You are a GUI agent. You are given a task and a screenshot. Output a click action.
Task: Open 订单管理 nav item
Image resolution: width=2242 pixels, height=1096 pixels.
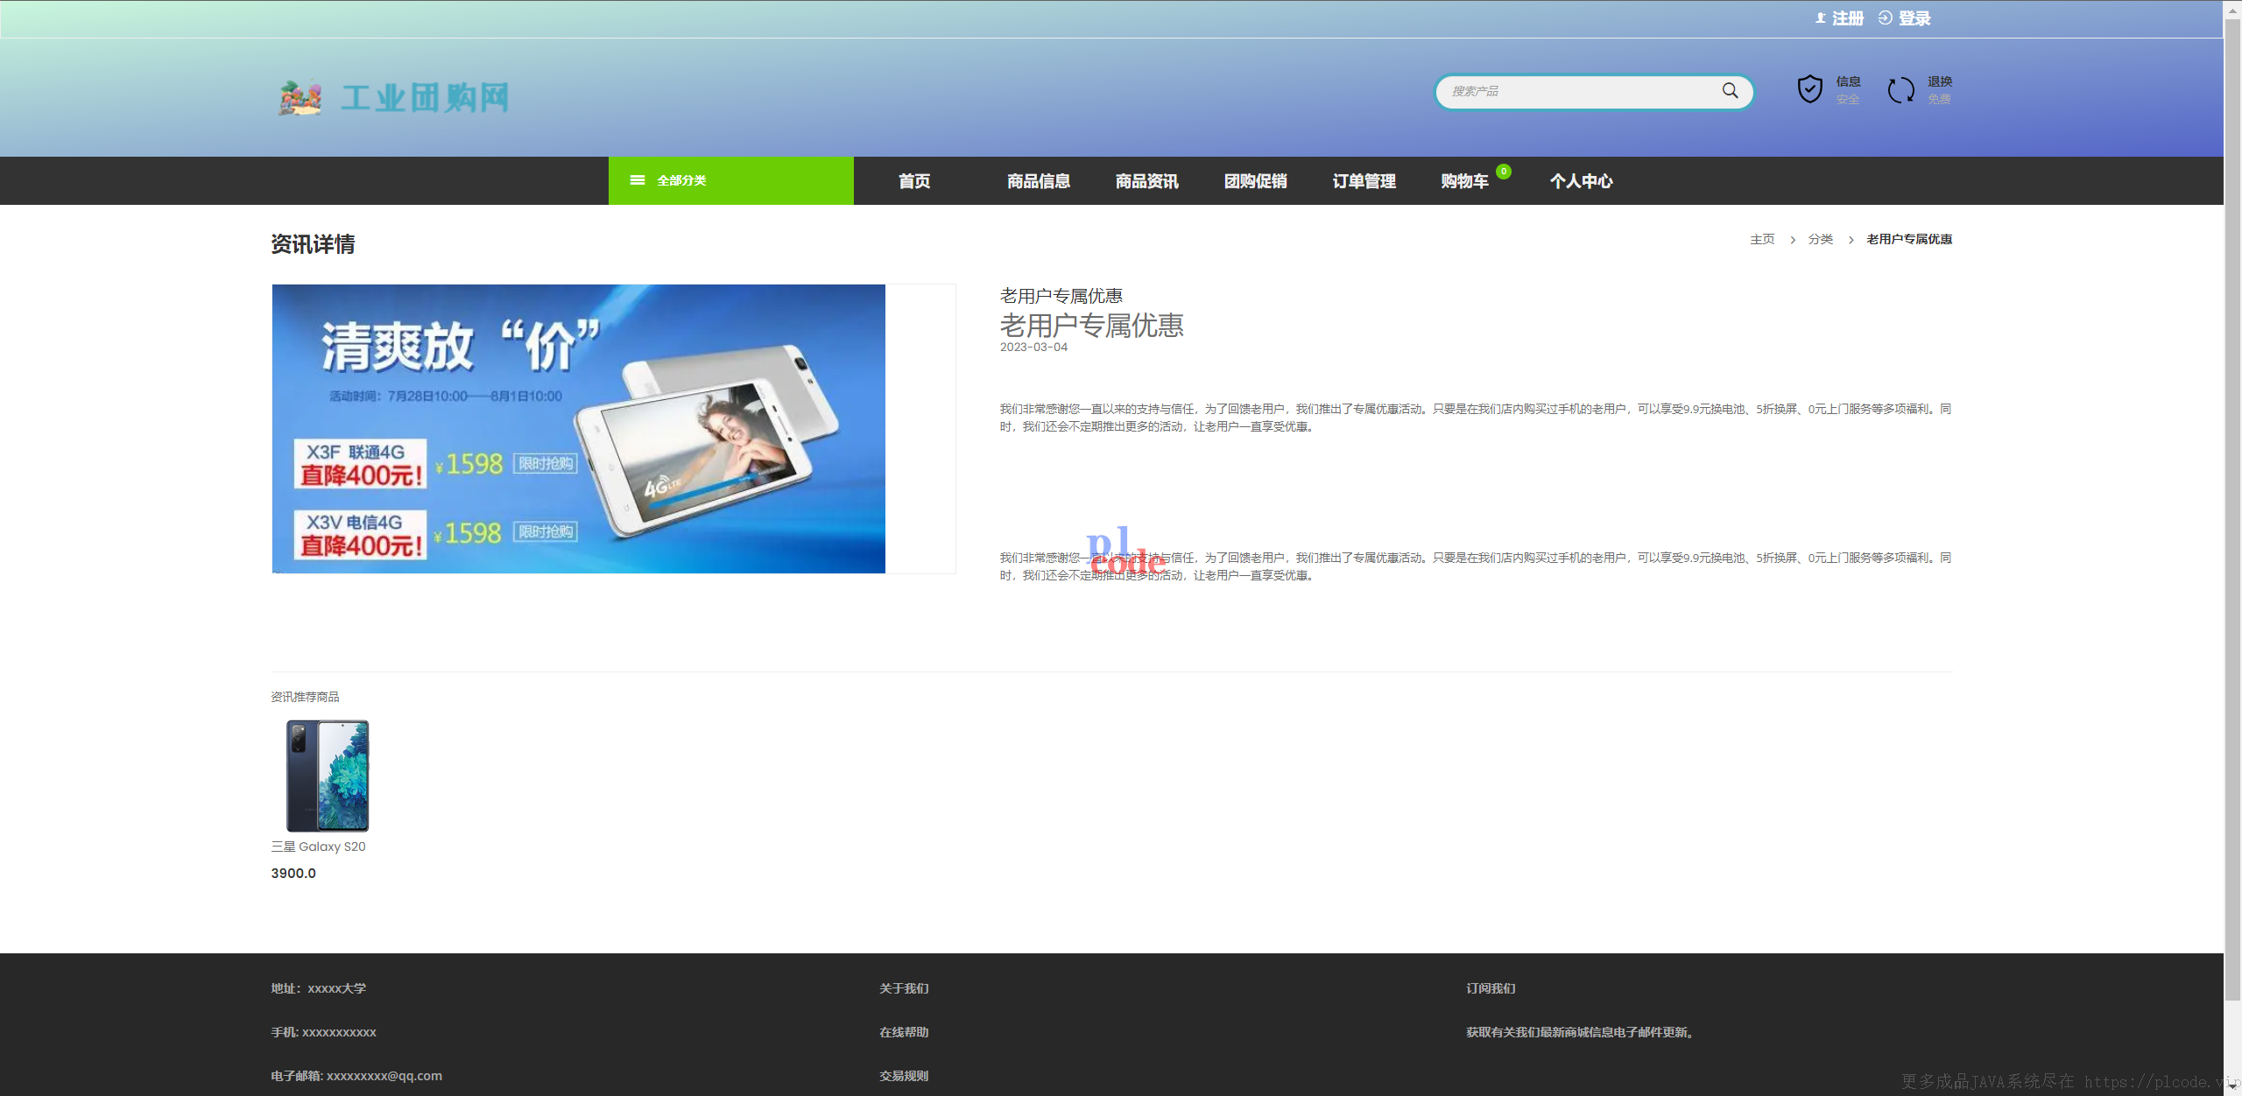tap(1364, 181)
